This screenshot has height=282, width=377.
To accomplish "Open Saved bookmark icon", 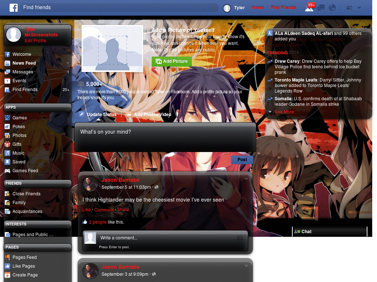I will [x=7, y=162].
